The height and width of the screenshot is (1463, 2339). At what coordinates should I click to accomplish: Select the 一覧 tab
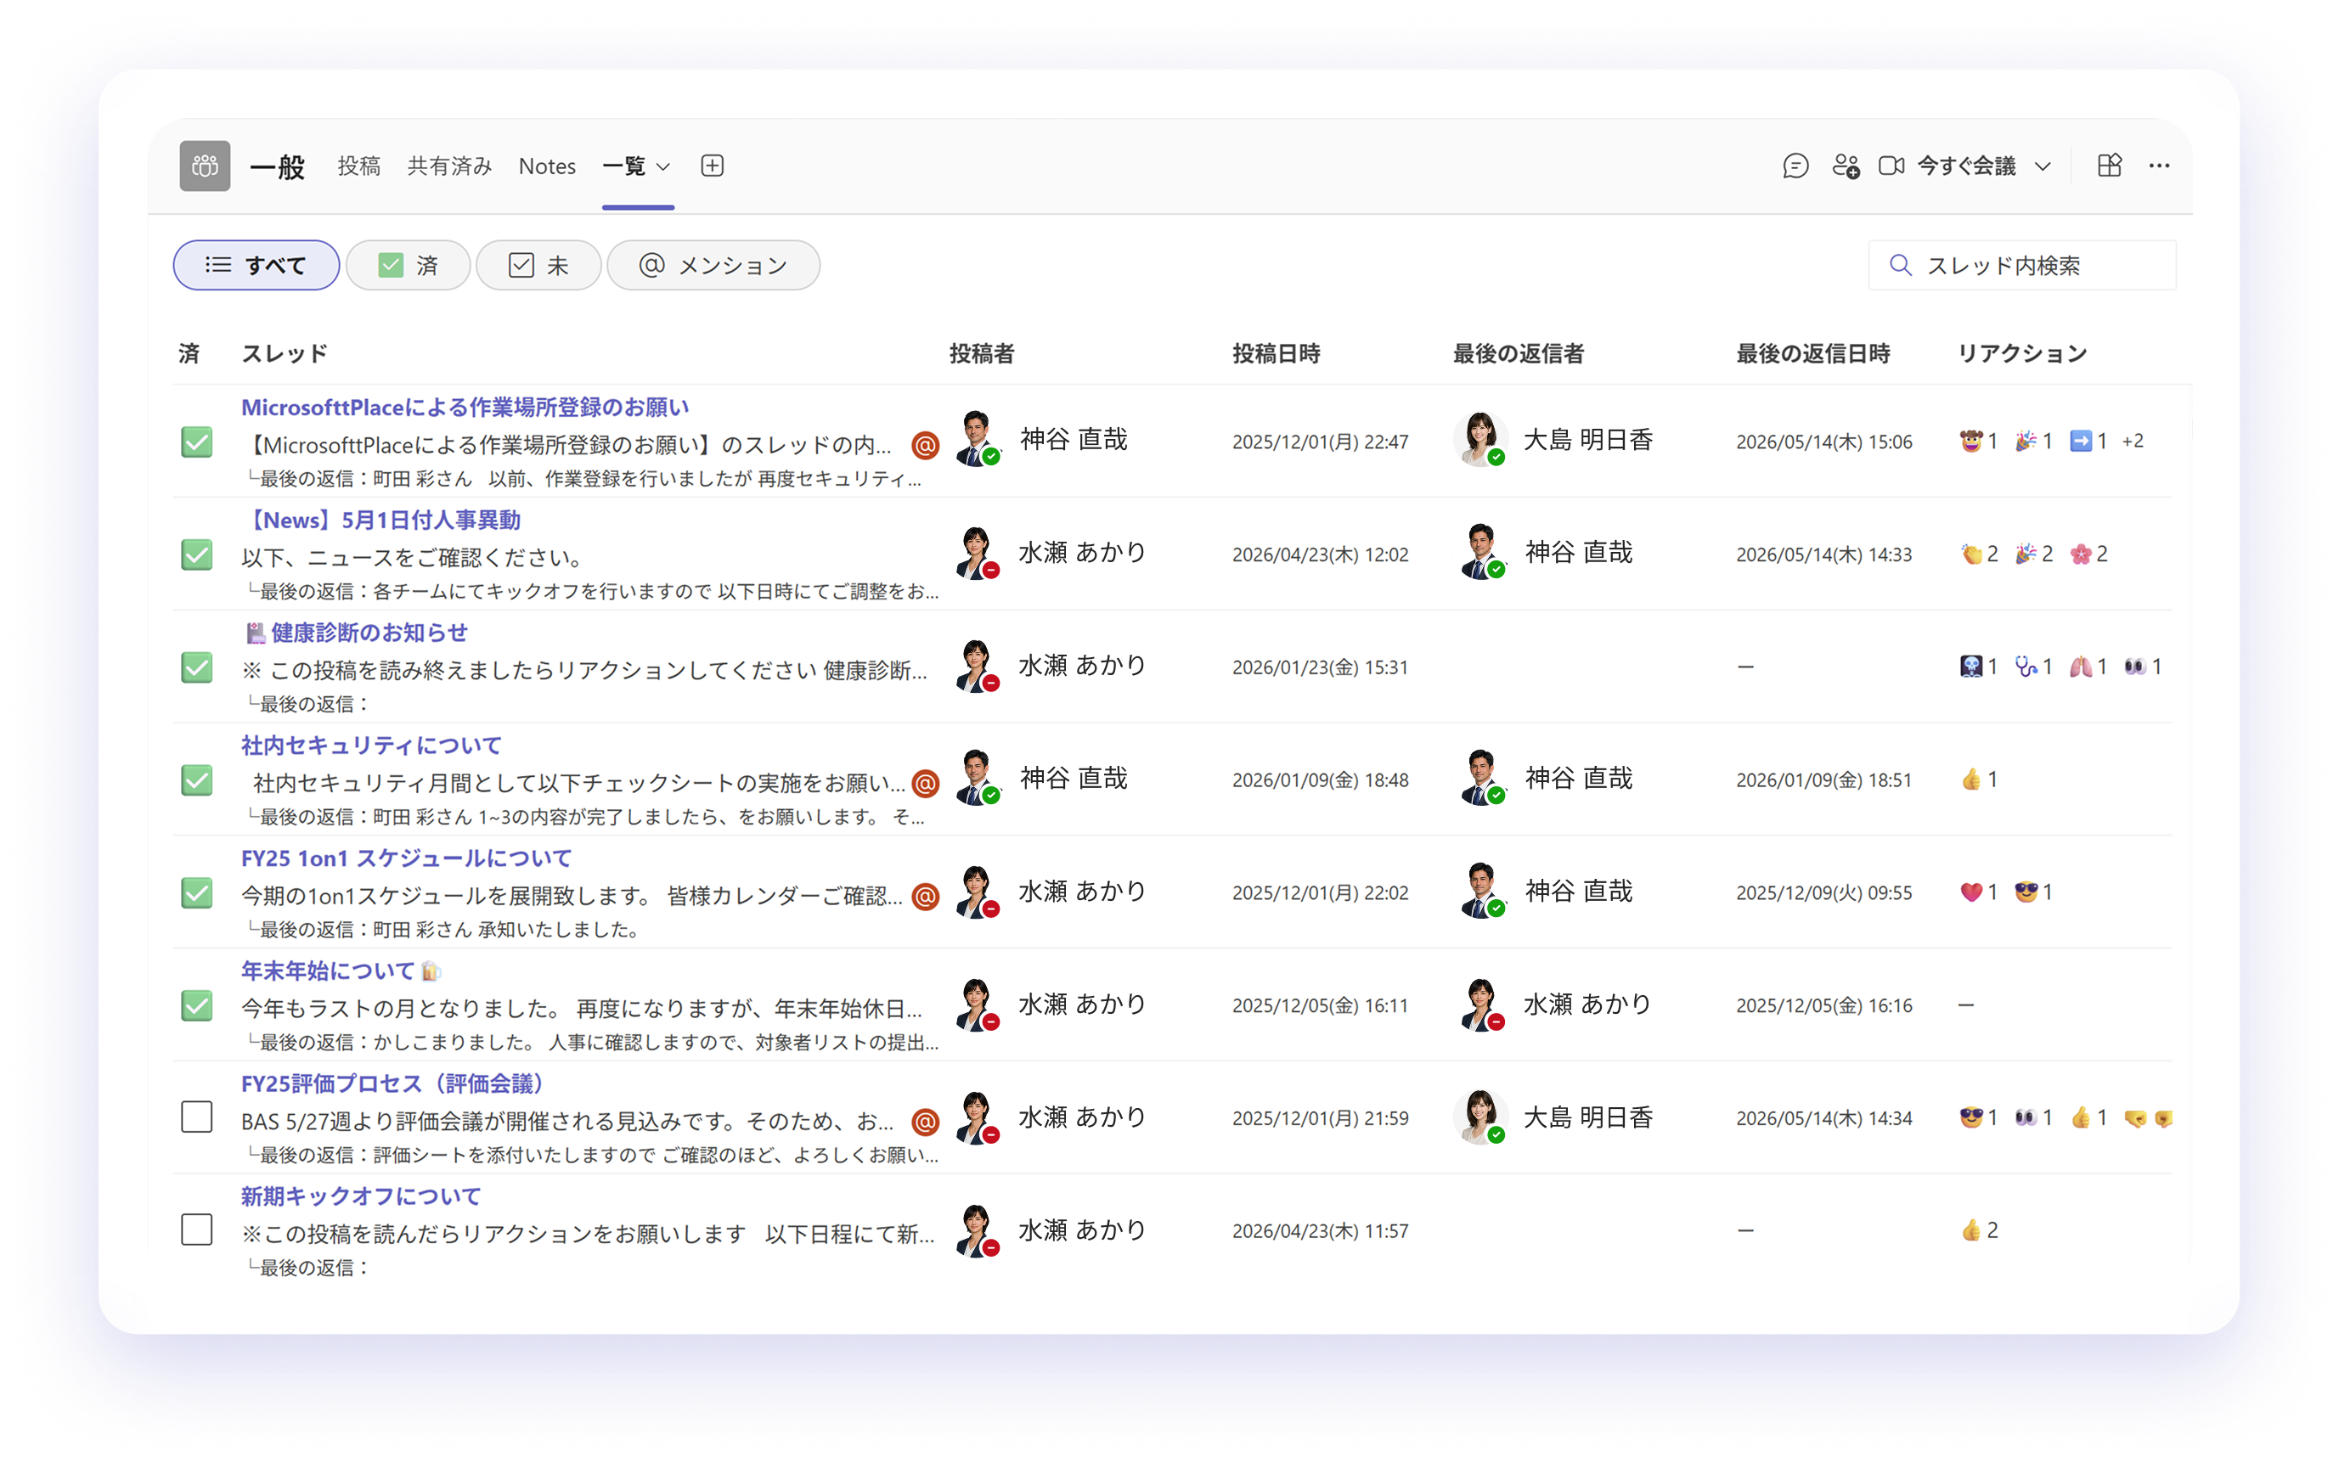pyautogui.click(x=624, y=166)
